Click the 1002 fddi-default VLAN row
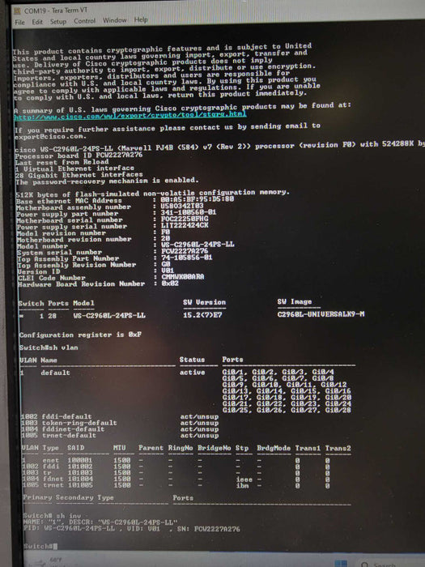This screenshot has width=425, height=567. point(120,416)
